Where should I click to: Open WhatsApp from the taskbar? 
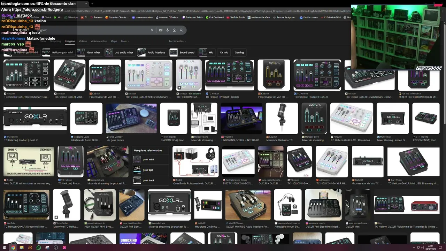point(39,248)
